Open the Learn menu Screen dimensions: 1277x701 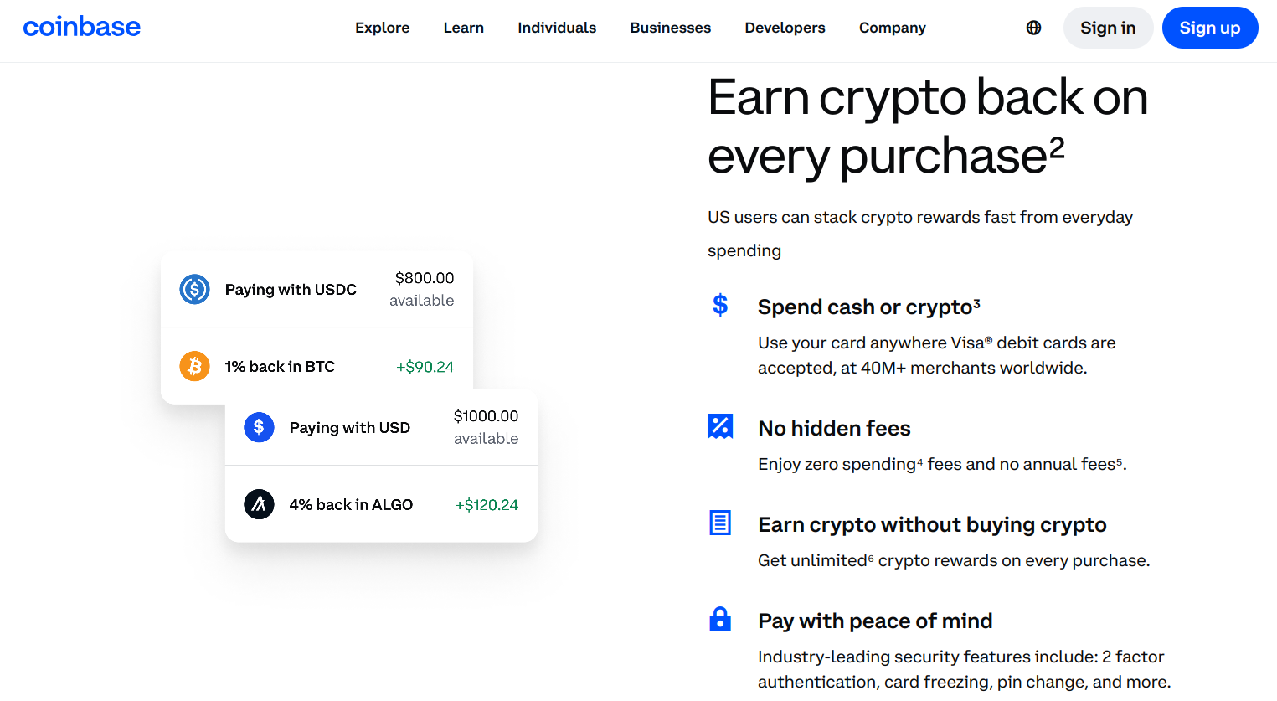464,28
